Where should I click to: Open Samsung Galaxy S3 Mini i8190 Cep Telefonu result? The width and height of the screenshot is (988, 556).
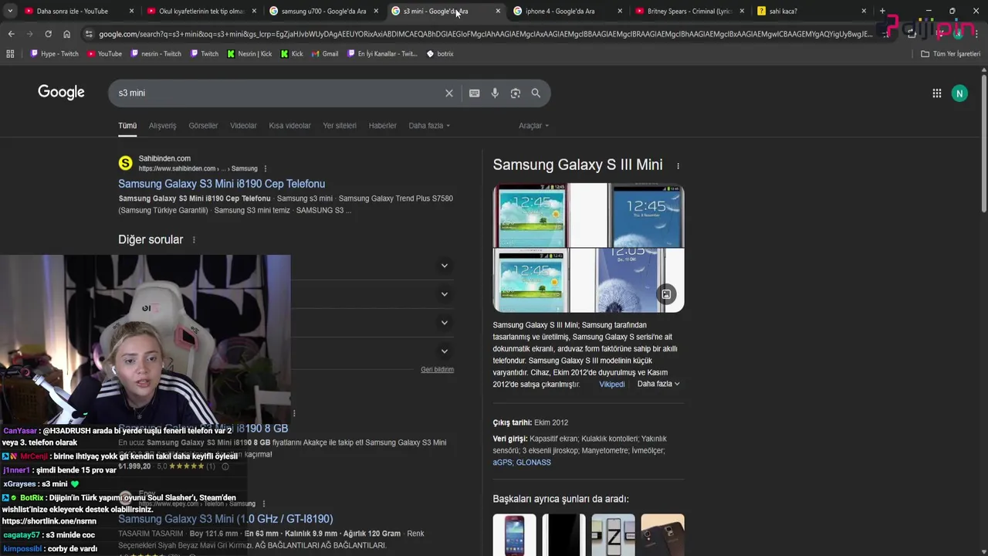(222, 184)
